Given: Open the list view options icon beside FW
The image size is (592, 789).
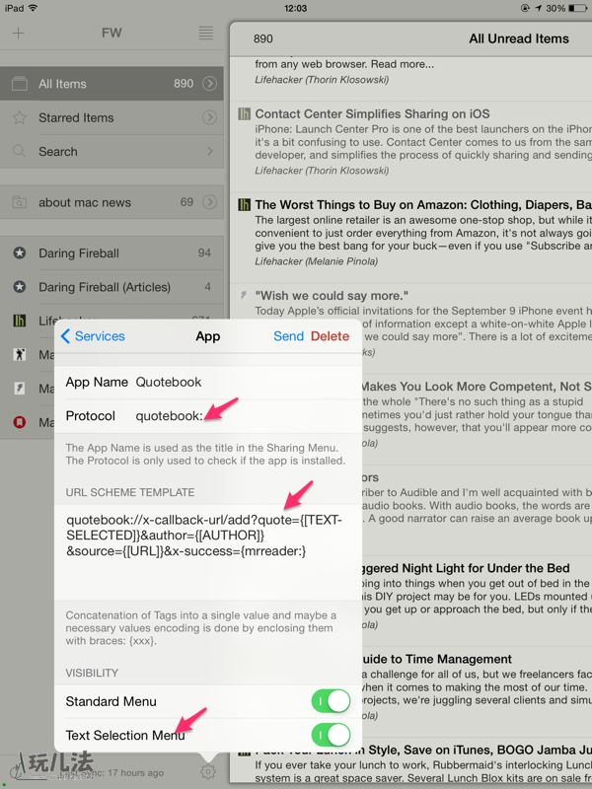Looking at the screenshot, I should (205, 34).
